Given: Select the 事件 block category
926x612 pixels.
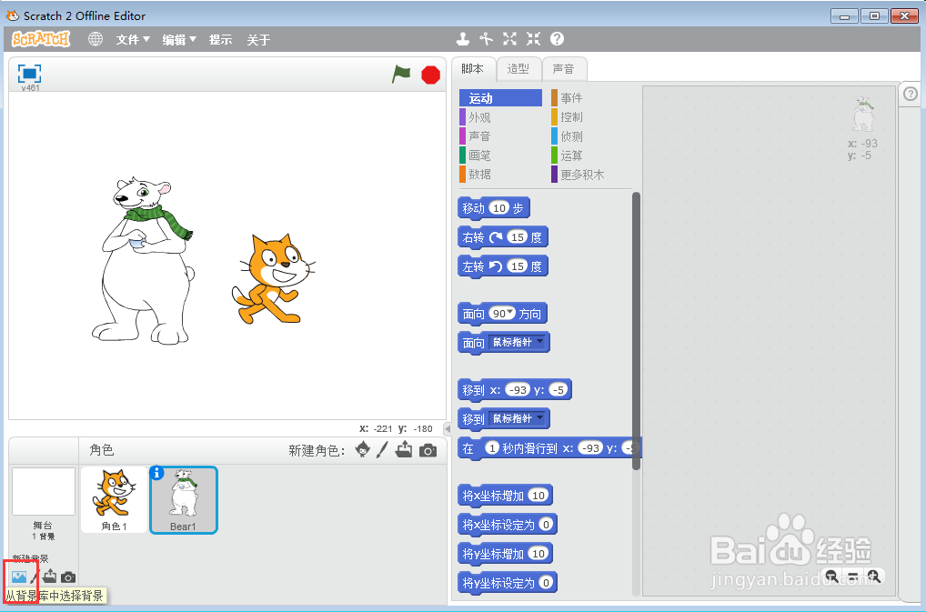Looking at the screenshot, I should 590,98.
